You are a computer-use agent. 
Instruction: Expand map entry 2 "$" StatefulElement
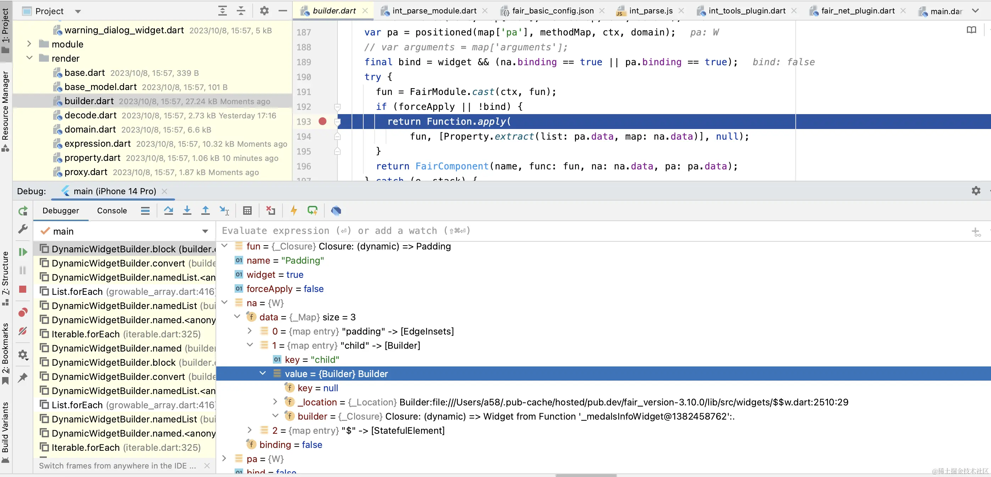[x=250, y=430]
